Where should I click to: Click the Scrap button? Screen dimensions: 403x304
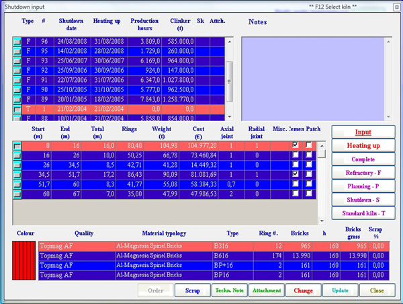tap(193, 291)
